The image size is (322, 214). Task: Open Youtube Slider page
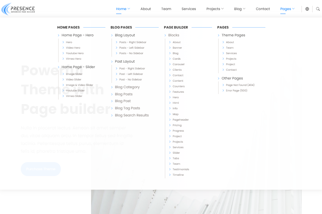75,90
